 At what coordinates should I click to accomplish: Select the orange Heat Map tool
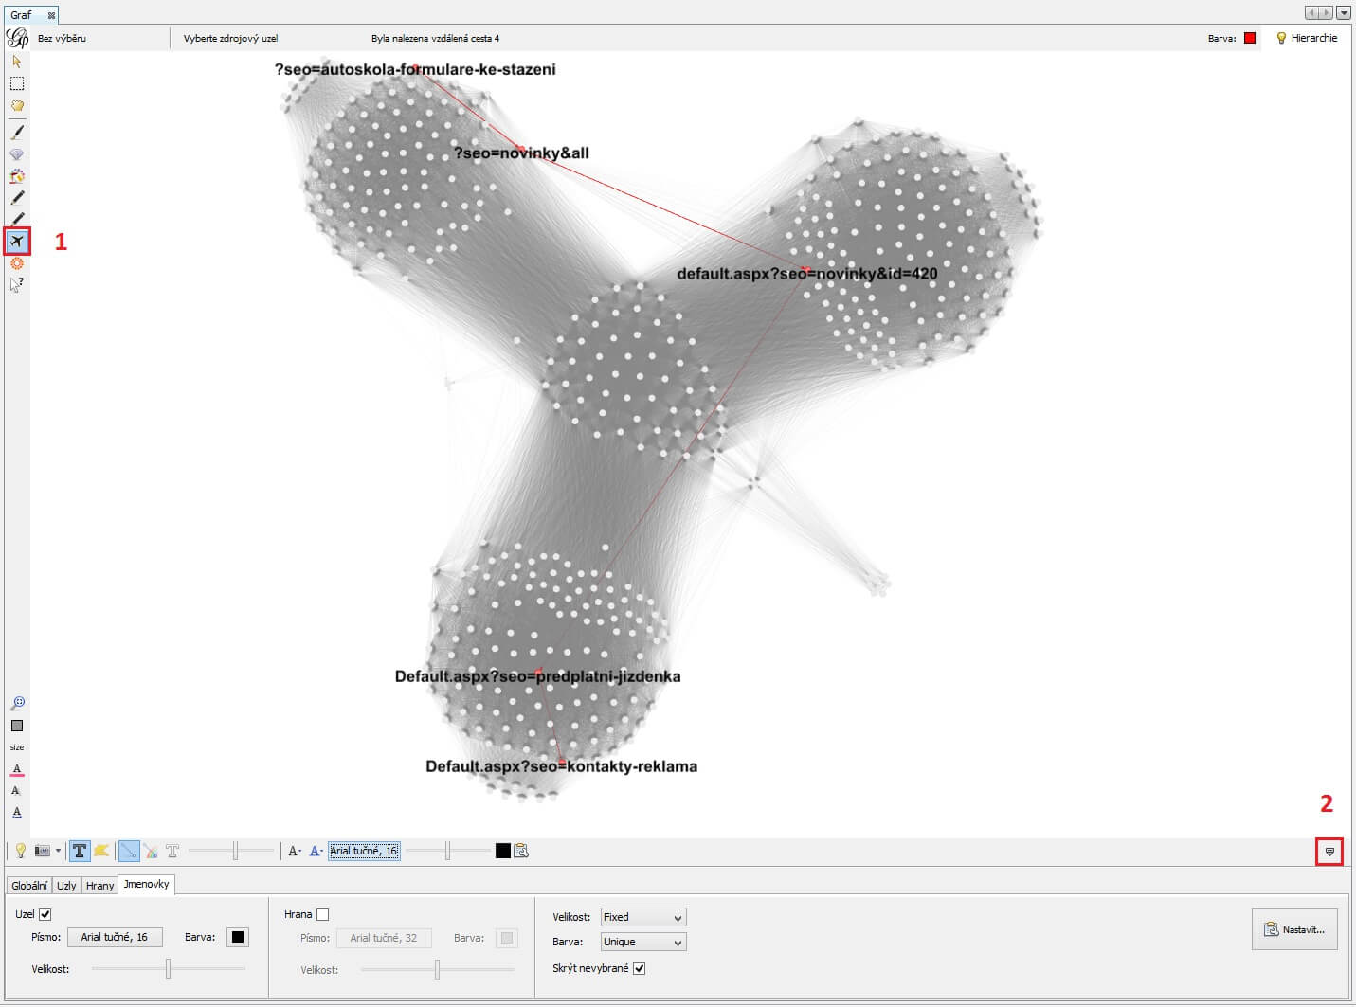16,263
